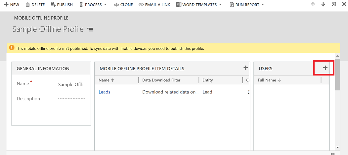Sort by the Name column header
The image size is (348, 155).
(x=106, y=80)
